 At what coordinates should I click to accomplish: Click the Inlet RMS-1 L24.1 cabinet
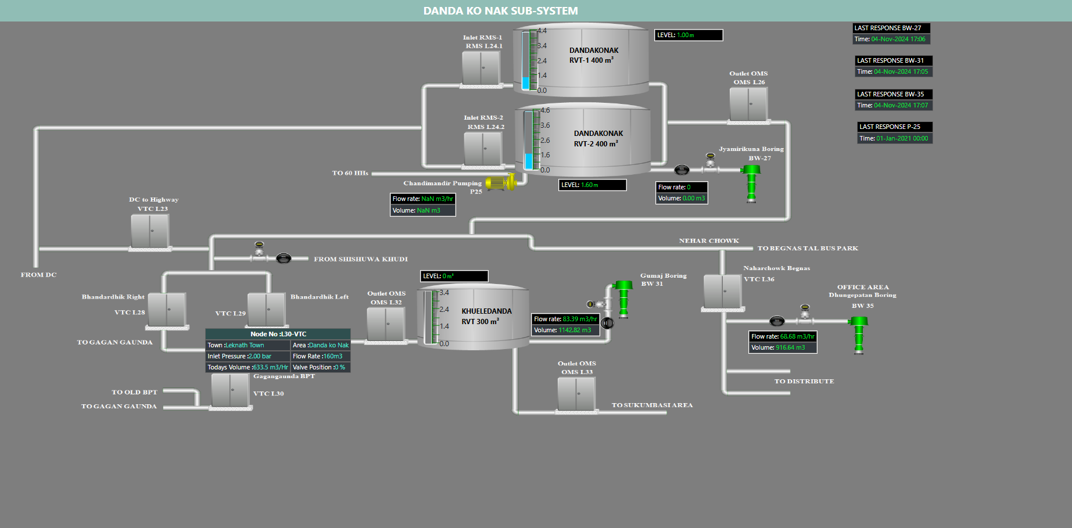tap(481, 68)
